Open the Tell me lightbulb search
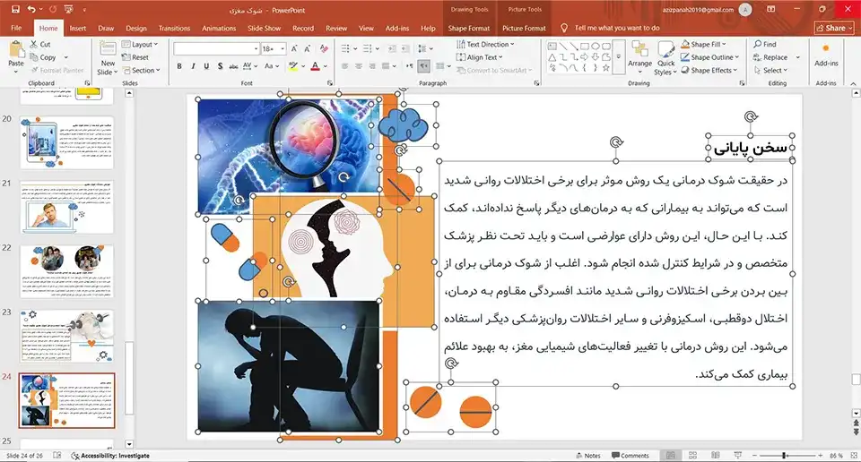 tap(564, 28)
